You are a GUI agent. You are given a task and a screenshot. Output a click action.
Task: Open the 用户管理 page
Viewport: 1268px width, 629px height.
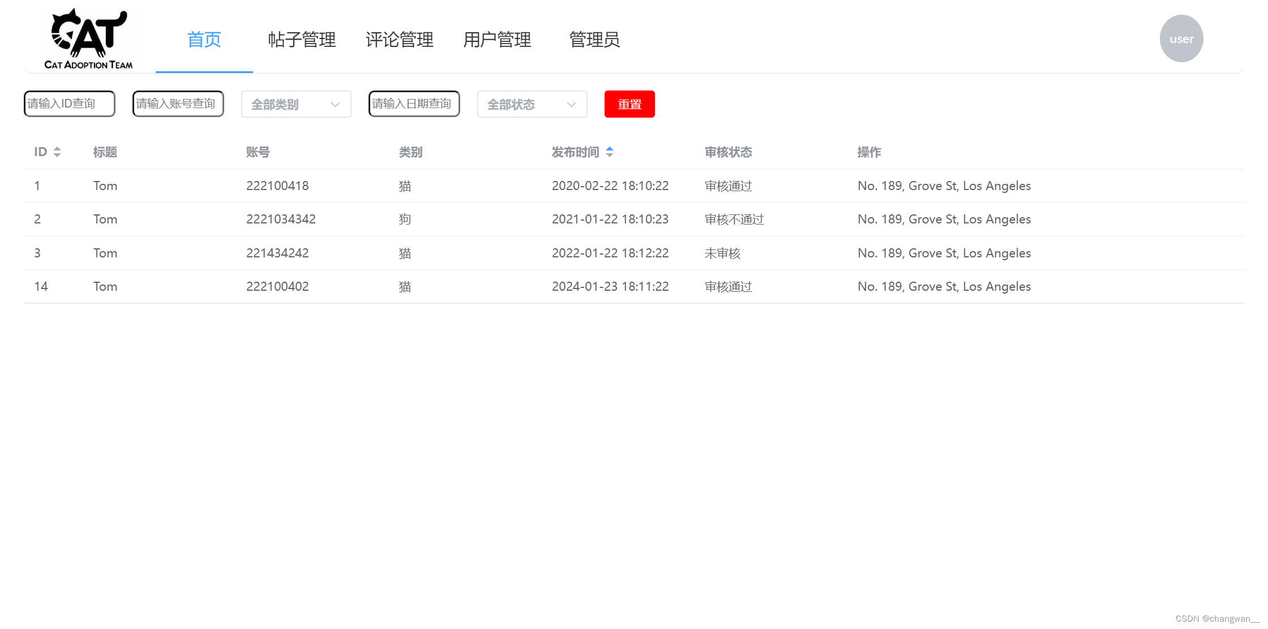click(x=497, y=40)
